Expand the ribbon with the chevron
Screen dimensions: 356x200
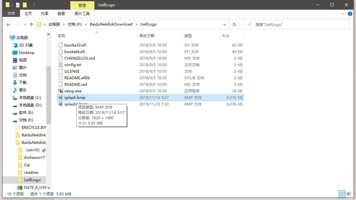click(343, 14)
